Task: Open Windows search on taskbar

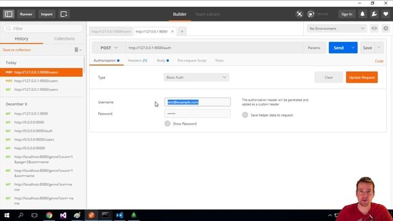Action: click(x=21, y=215)
